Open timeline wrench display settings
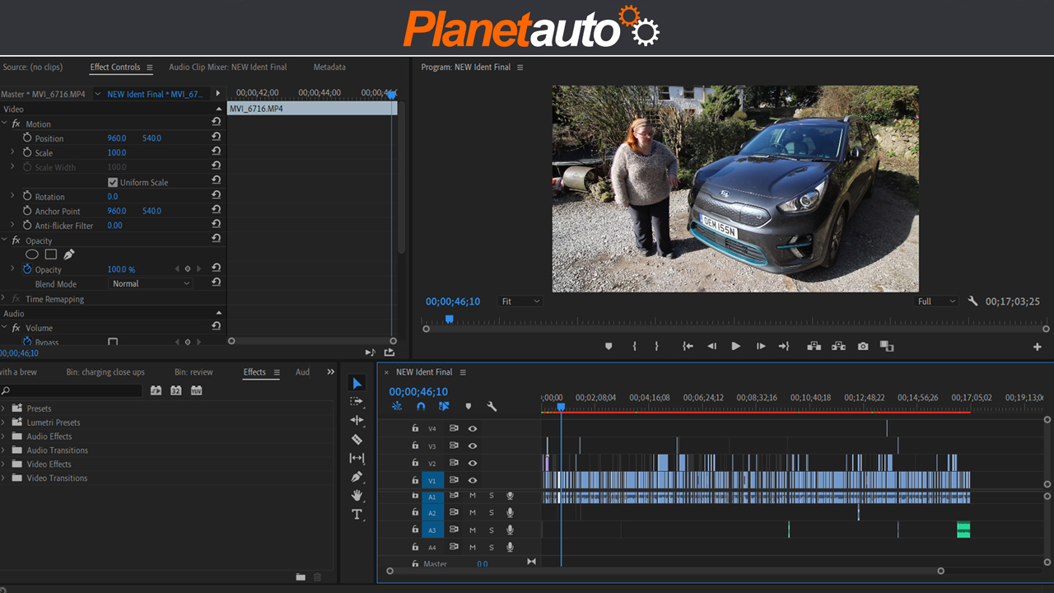Viewport: 1054px width, 593px height. tap(492, 406)
